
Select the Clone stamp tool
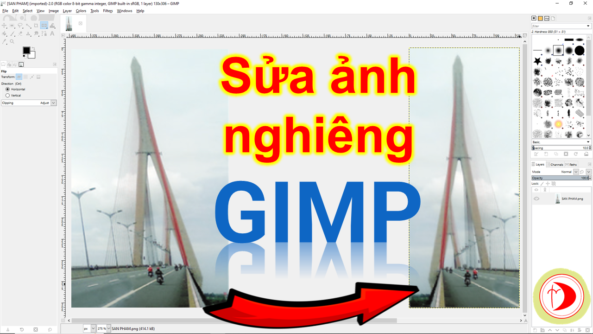[28, 33]
